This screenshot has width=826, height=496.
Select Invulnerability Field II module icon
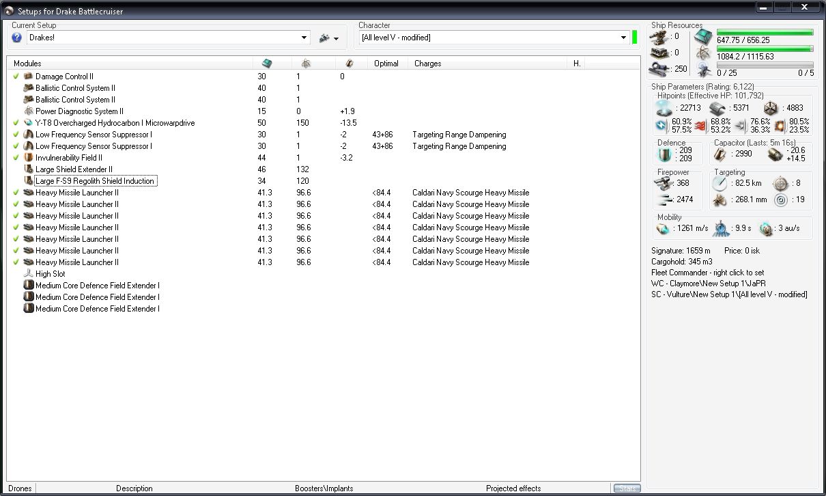coord(29,158)
